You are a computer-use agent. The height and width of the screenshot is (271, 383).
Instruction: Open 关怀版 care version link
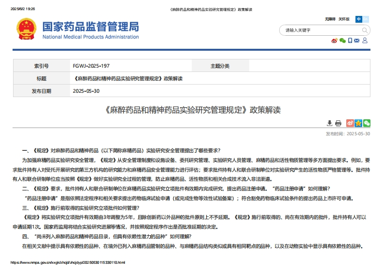[x=344, y=19]
